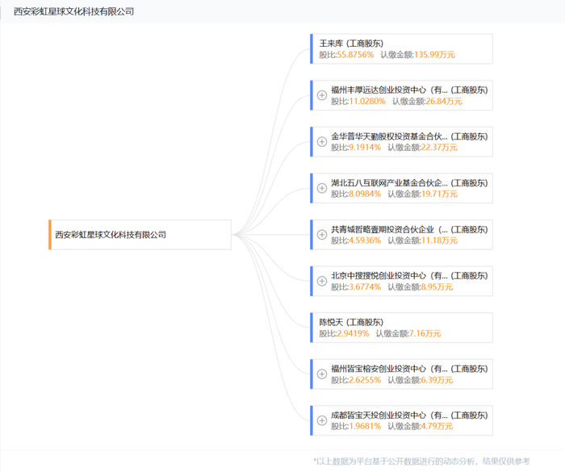Open 福州丰厚远达创业投资中心 company name
Viewport: 565px width, 472px height.
(x=390, y=90)
